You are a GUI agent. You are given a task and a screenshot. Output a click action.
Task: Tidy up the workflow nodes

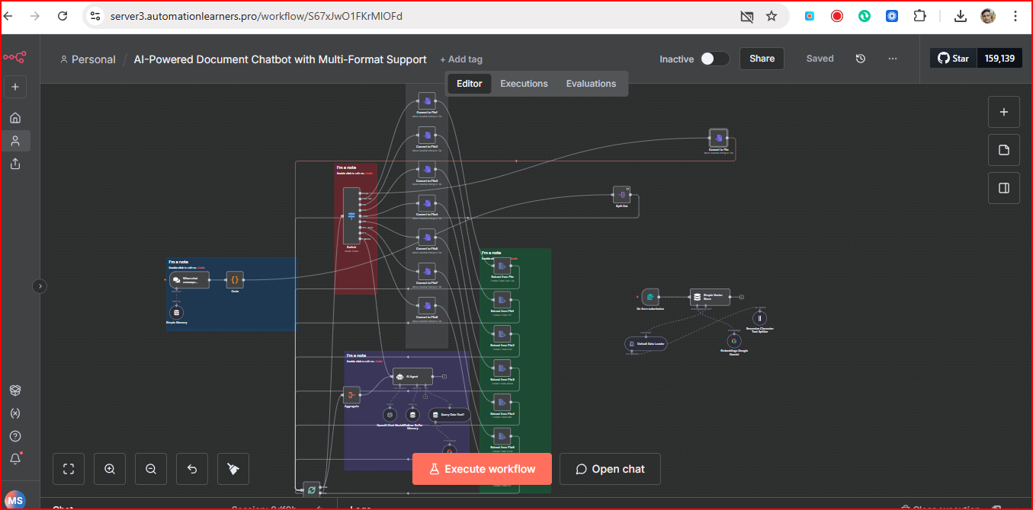click(x=233, y=469)
